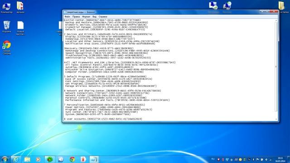Click the 'Biometric Devices' line

coord(106,24)
